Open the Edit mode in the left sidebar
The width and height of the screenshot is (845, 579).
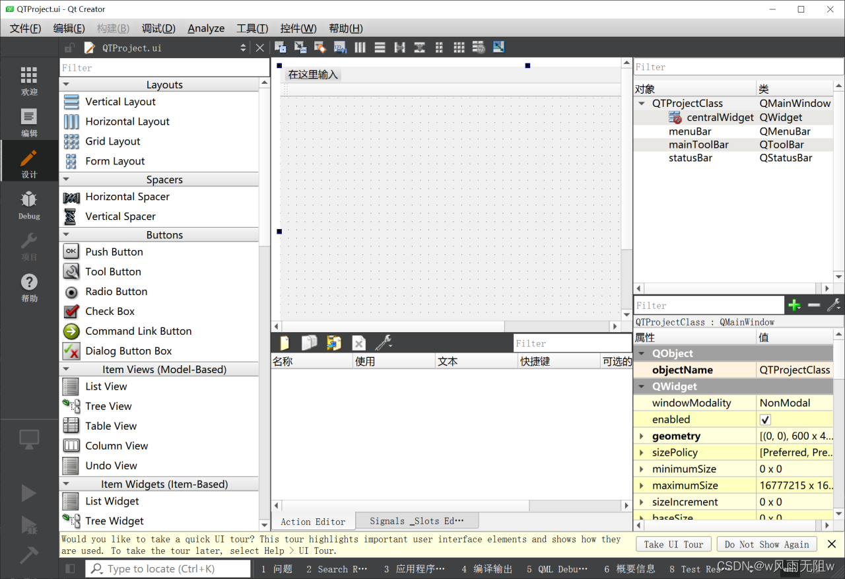coord(29,119)
